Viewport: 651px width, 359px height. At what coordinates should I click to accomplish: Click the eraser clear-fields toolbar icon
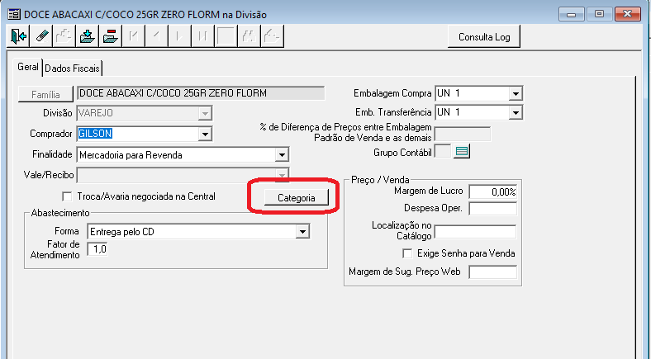pos(41,36)
